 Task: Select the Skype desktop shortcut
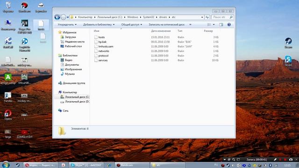click(288, 61)
